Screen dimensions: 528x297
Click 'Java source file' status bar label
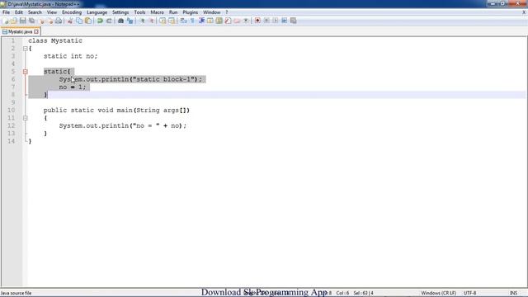click(16, 293)
